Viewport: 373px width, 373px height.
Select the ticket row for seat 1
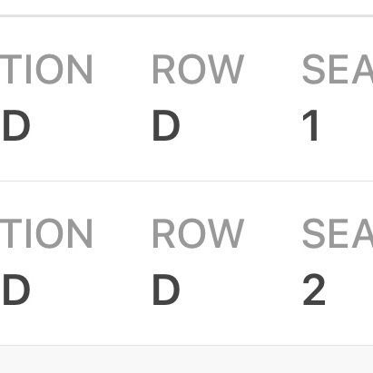(186, 99)
